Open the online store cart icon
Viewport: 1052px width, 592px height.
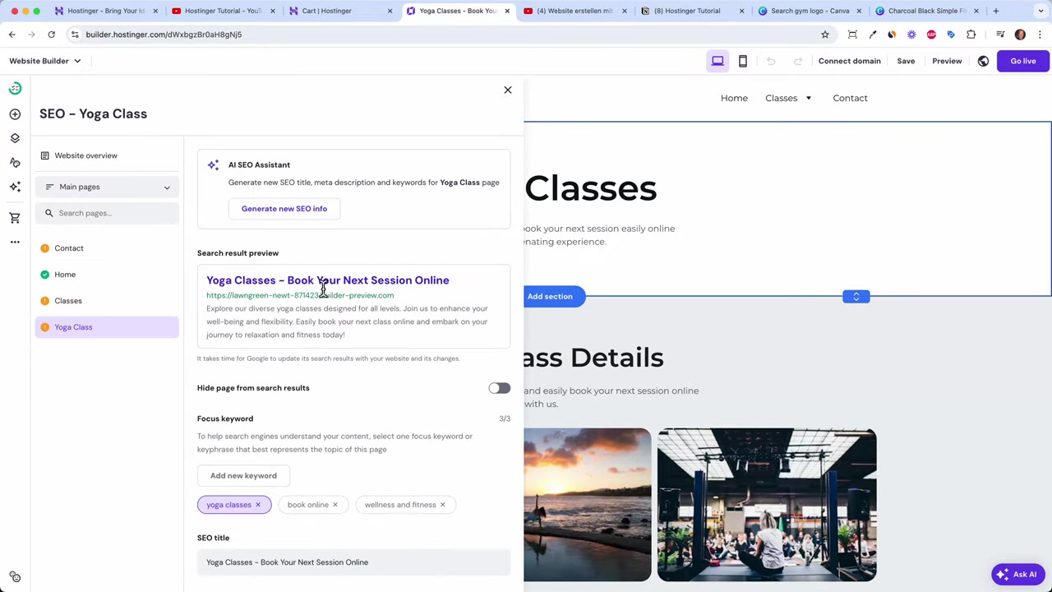point(15,218)
